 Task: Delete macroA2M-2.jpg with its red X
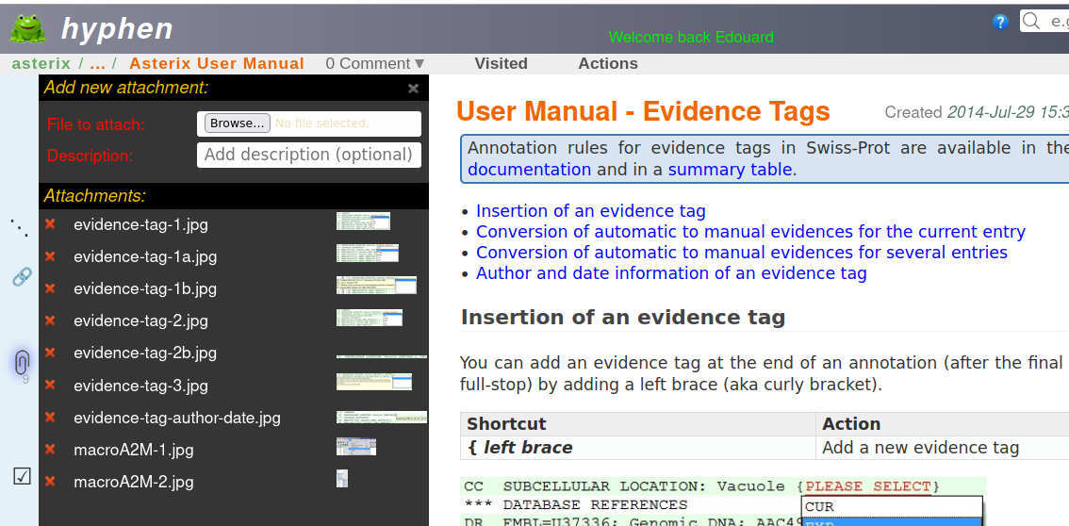[x=50, y=481]
